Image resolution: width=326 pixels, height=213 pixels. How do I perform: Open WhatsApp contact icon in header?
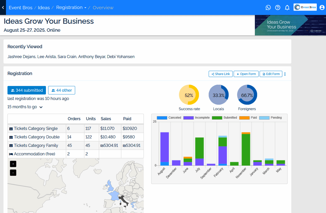268,8
